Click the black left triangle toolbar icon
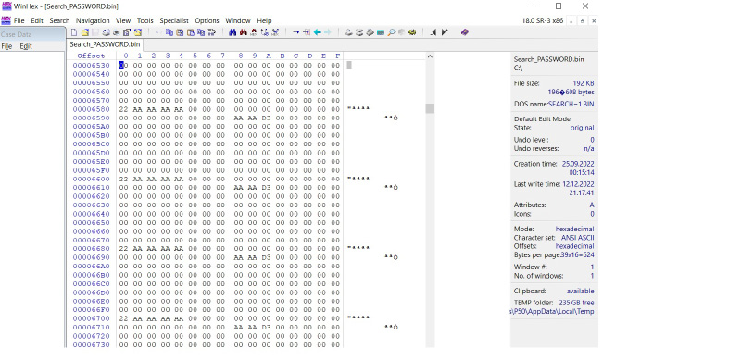Screen dimensions: 741x360 (x=433, y=32)
